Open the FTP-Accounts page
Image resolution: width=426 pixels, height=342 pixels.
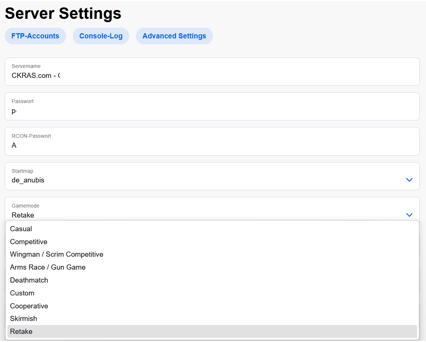pos(35,36)
